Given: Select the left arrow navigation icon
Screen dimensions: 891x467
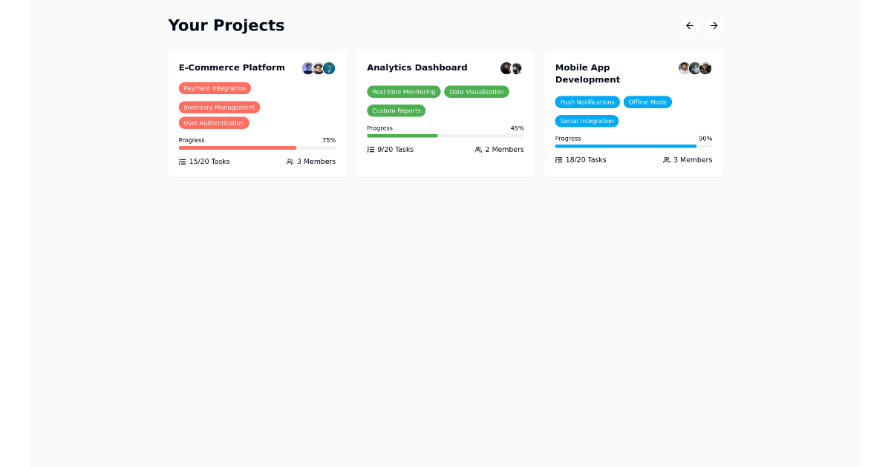Looking at the screenshot, I should click(689, 25).
